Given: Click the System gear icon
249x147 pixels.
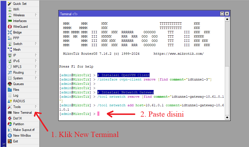Looking at the screenshot, I should [x=10, y=78].
